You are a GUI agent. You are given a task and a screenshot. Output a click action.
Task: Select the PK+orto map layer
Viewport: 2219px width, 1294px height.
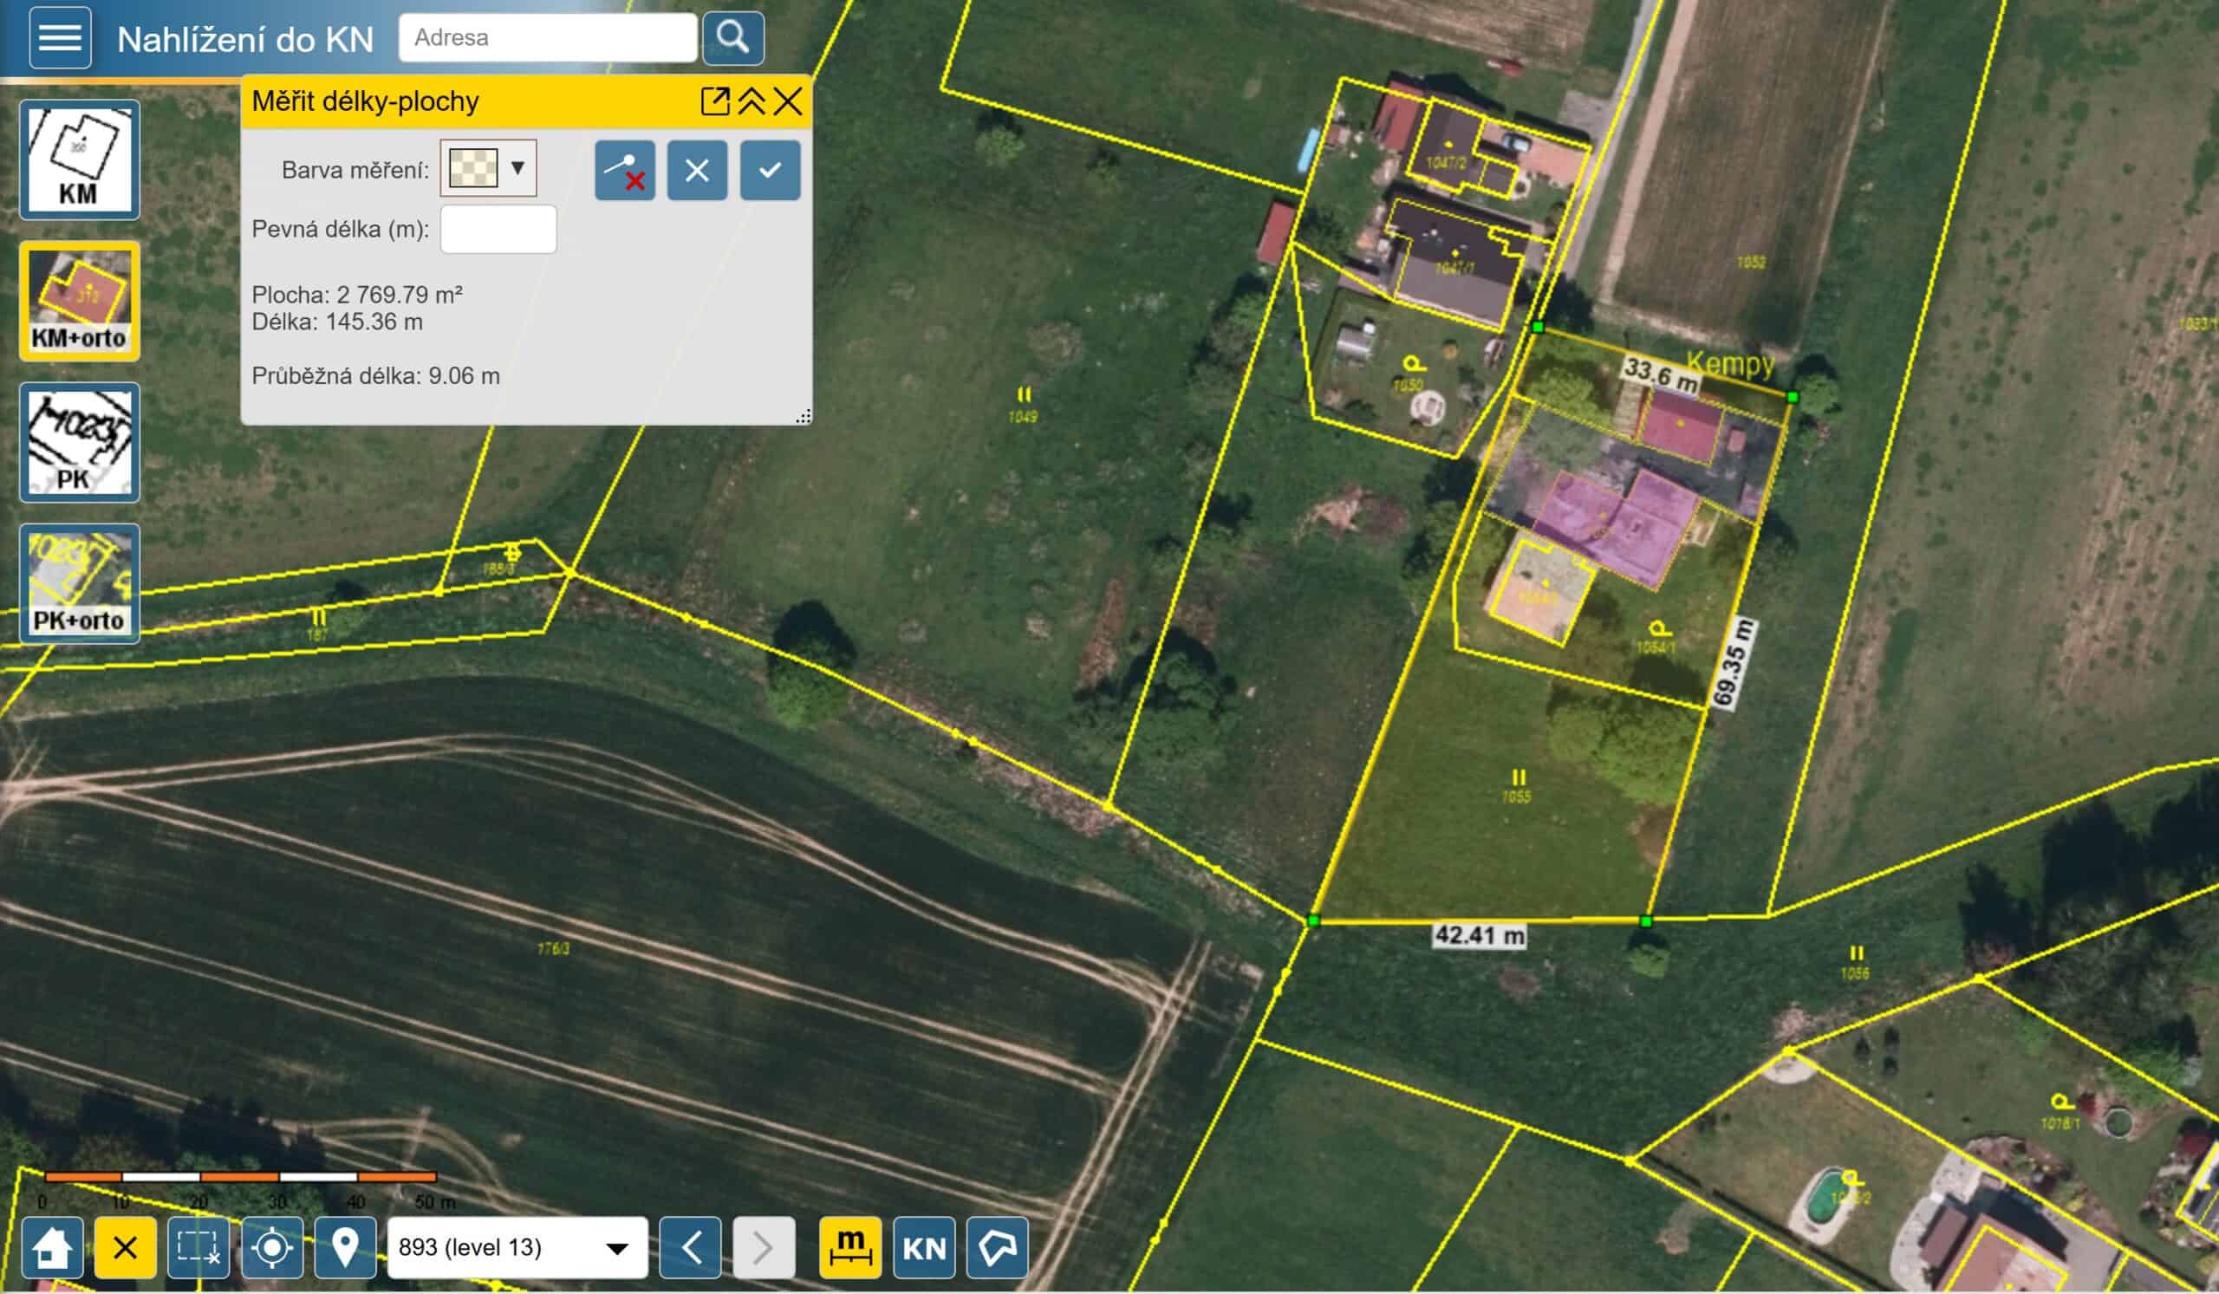pyautogui.click(x=79, y=583)
